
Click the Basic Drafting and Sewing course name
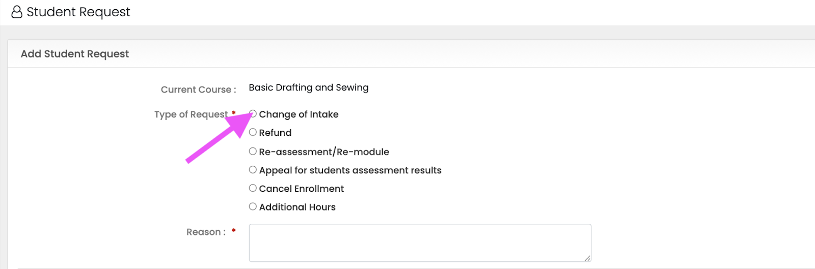coord(308,87)
